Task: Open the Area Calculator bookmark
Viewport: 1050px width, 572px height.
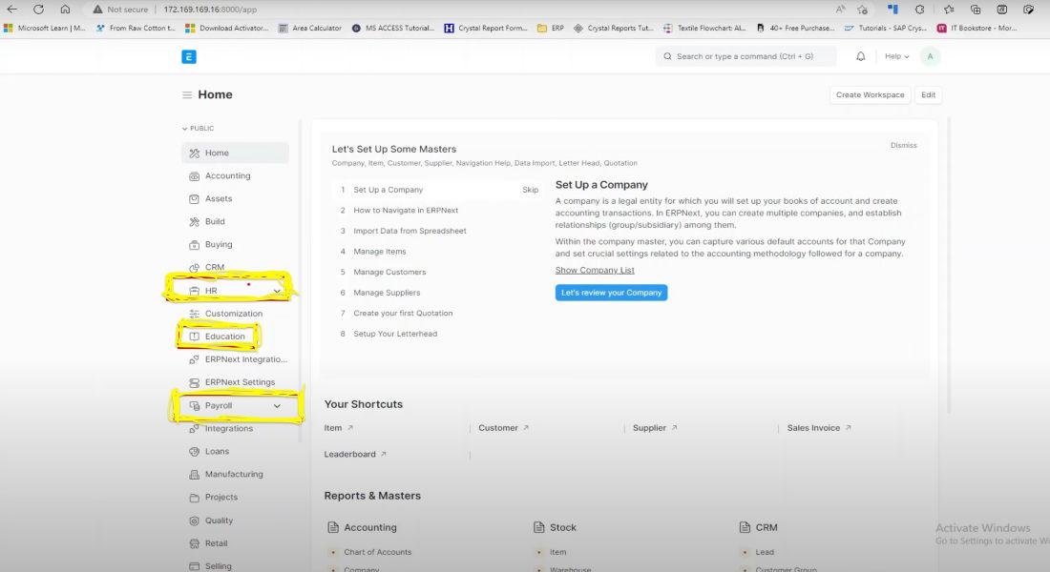Action: [310, 28]
